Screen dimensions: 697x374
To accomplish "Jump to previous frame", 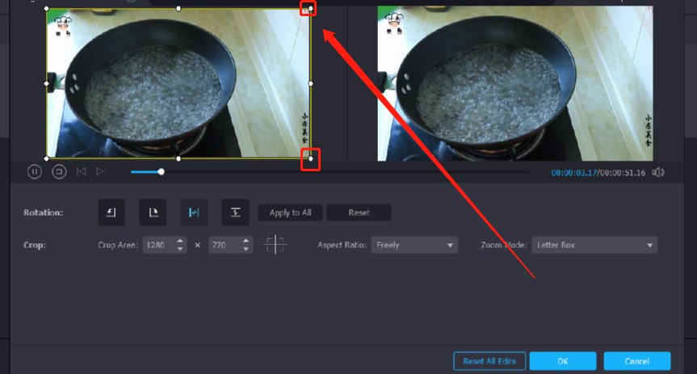I will pos(81,171).
